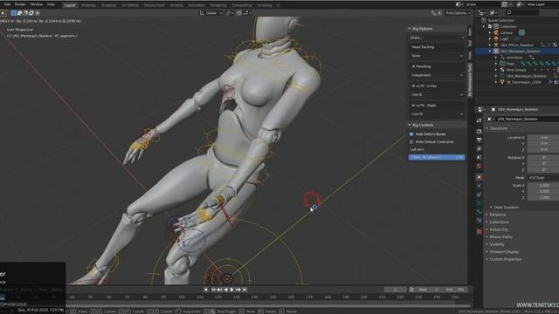
Task: Switch to the Shading workspace tab
Action: (x=176, y=5)
